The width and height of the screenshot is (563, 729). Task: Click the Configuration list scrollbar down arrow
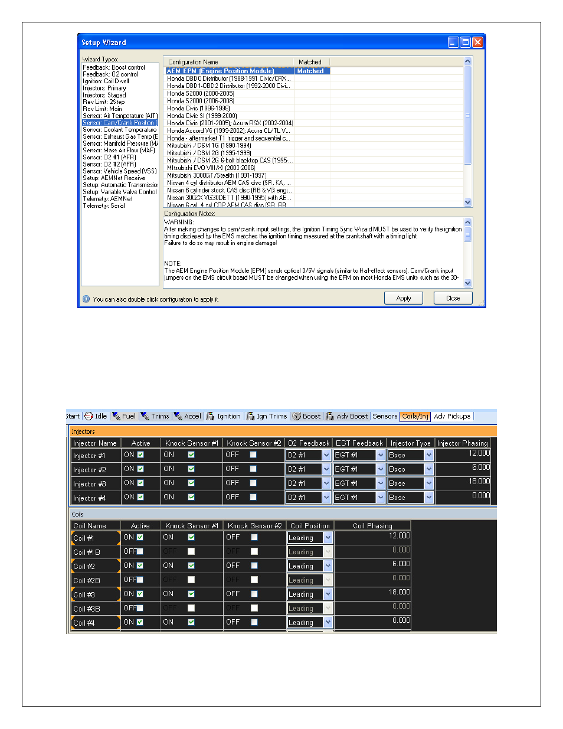coord(468,202)
